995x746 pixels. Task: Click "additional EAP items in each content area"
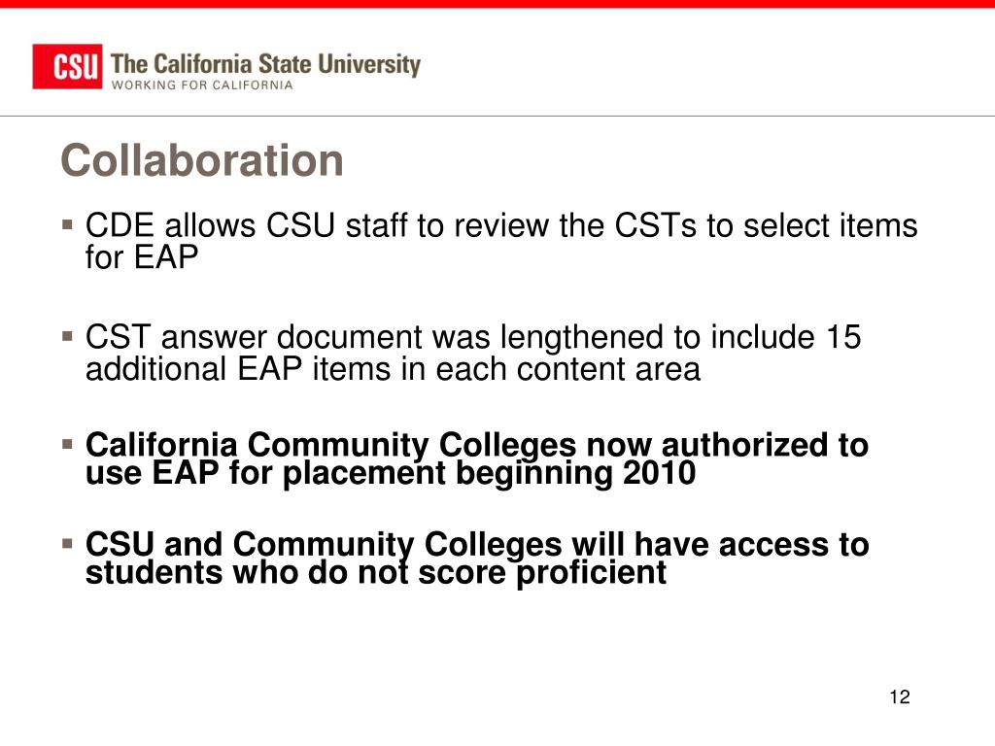(x=393, y=368)
